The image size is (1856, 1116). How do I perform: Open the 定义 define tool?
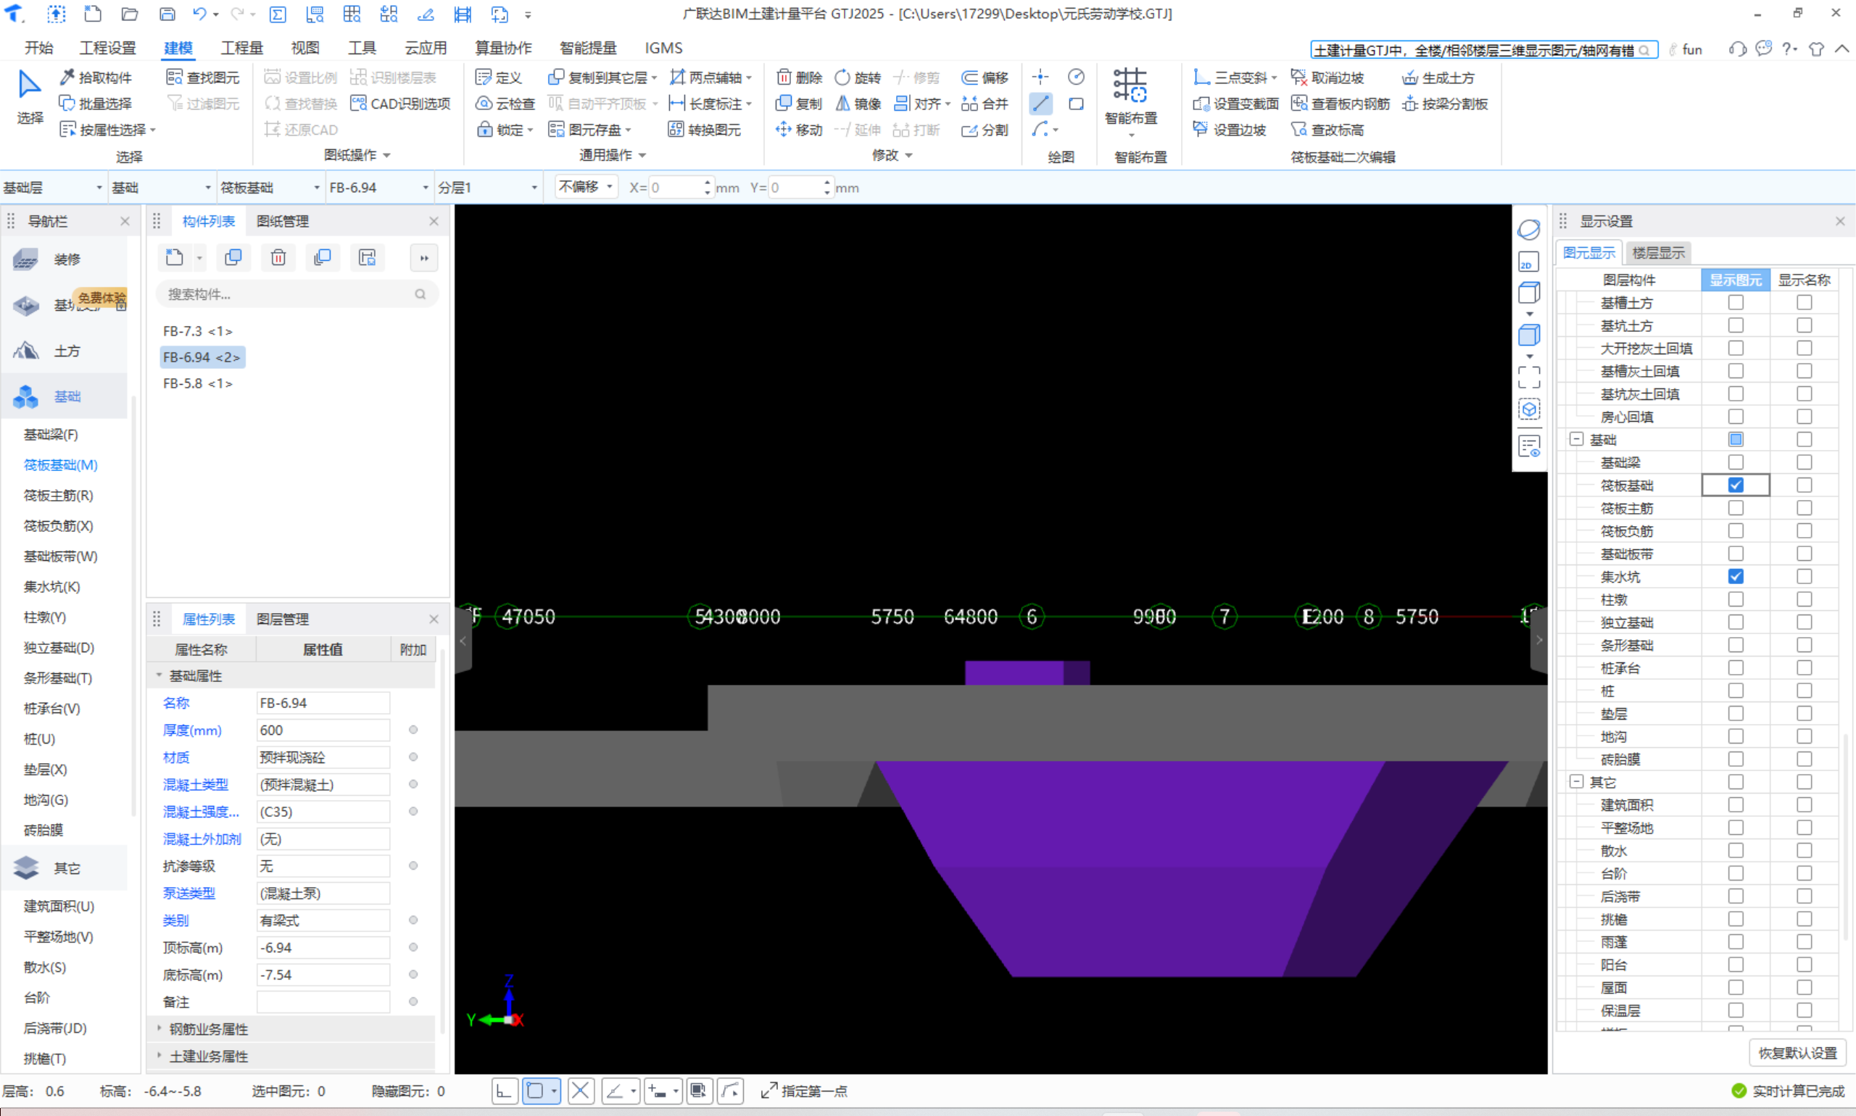pos(499,78)
